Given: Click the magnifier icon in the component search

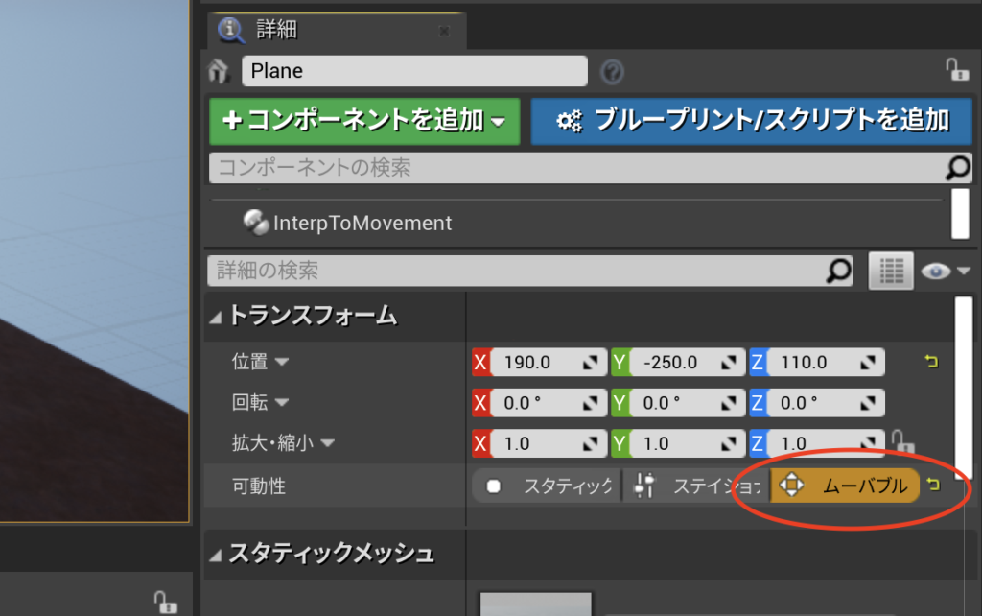Looking at the screenshot, I should pyautogui.click(x=957, y=168).
